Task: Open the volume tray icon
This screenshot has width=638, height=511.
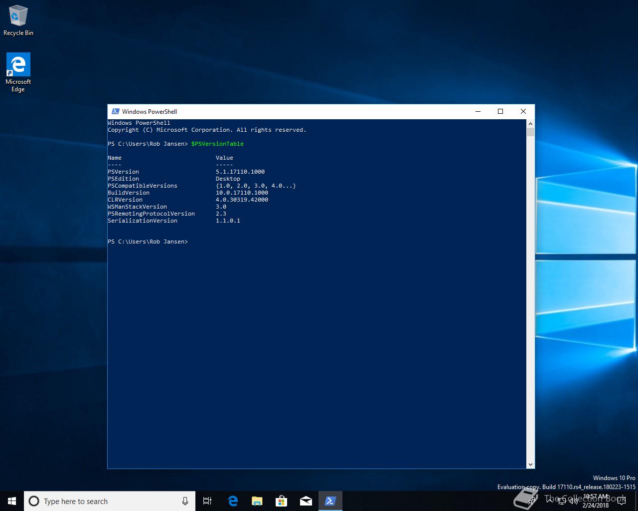Action: click(573, 501)
